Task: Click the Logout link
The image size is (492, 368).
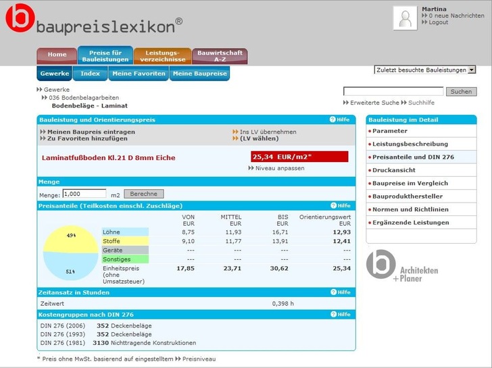Action: (438, 22)
